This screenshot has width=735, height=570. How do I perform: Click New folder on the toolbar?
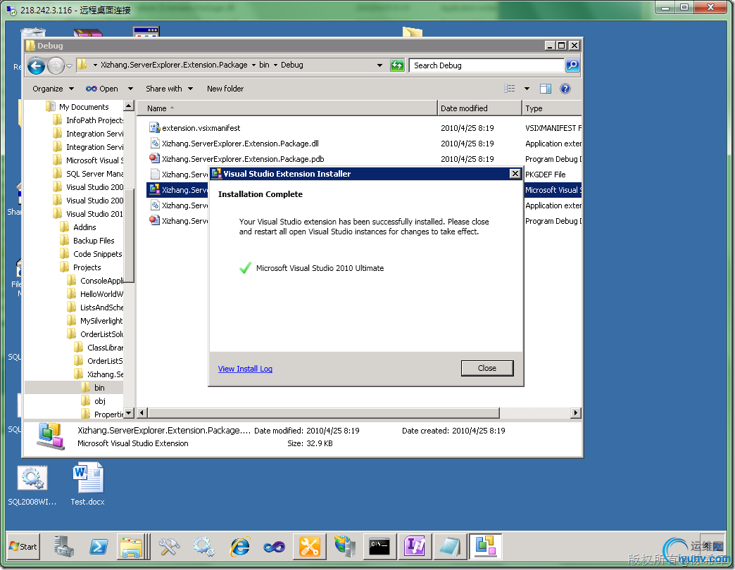pos(225,89)
